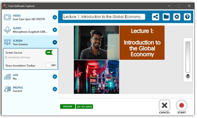Expand the AUDIO section chevron
This screenshot has width=197, height=118.
[x=55, y=30]
